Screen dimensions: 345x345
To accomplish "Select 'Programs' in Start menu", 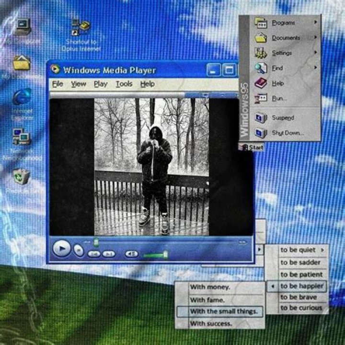I will coord(283,23).
